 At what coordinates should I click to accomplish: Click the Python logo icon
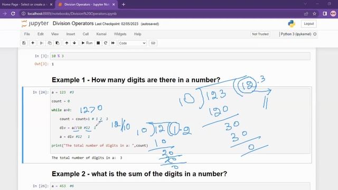(x=292, y=24)
